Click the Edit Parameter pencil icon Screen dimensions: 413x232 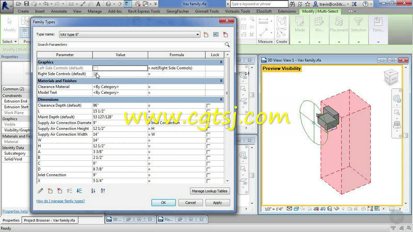pyautogui.click(x=40, y=191)
